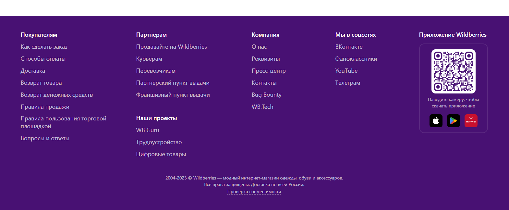This screenshot has height=210, width=509.
Task: Open the Google Play store icon
Action: pos(453,121)
